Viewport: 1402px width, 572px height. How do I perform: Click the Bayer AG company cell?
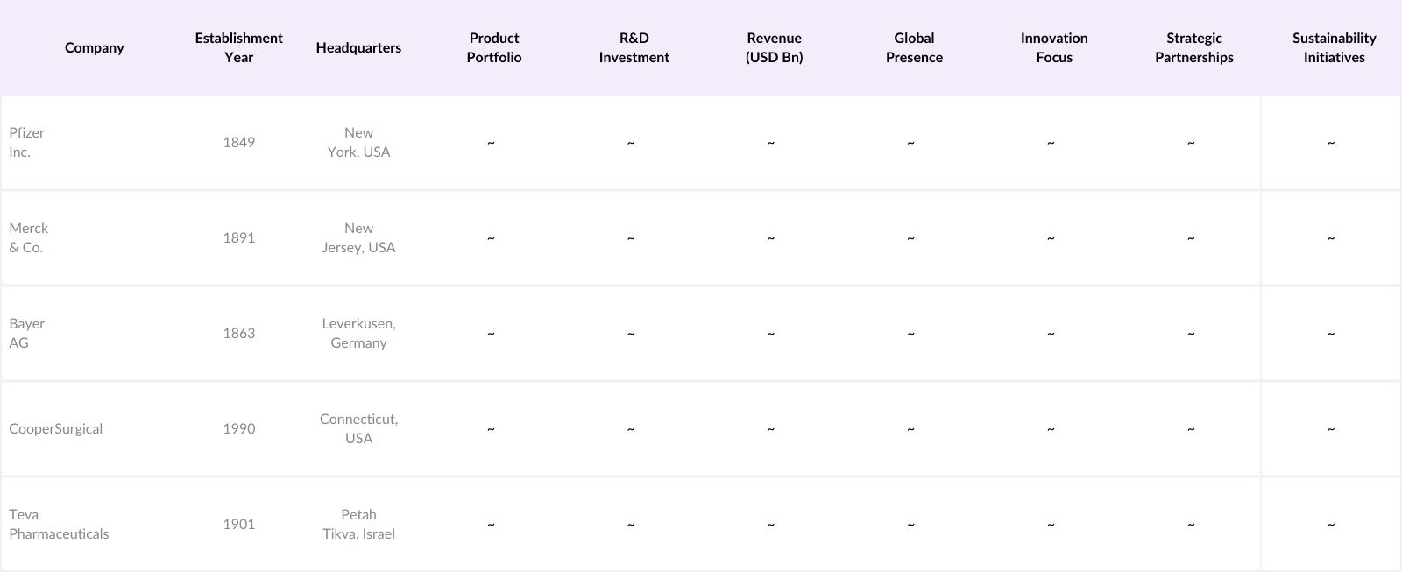(27, 333)
